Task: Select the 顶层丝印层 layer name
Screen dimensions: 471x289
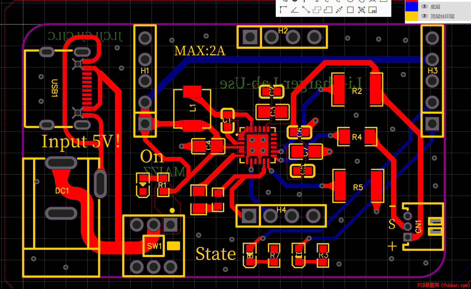Action: (x=442, y=16)
